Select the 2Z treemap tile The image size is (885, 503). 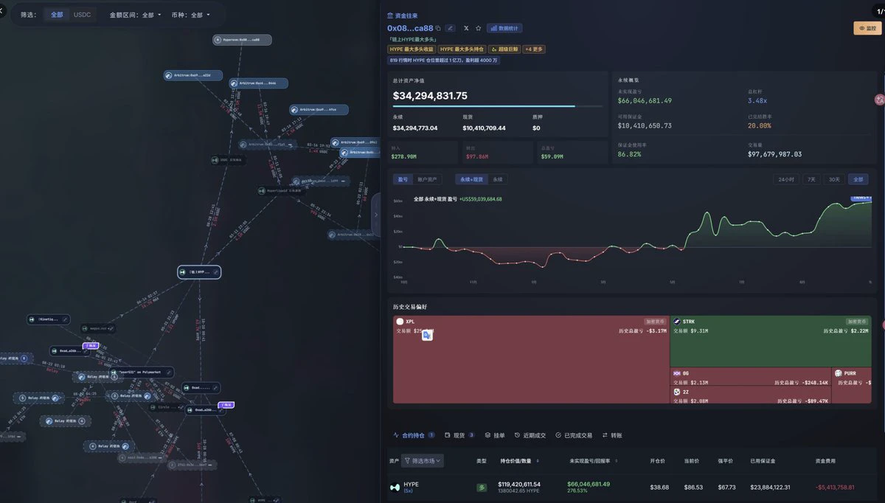(750, 395)
